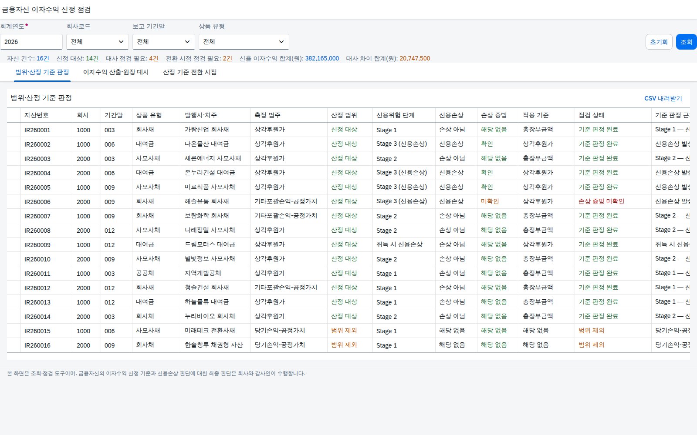Click issuer 다온물산 대여금
Screen dimensions: 697x435
(207, 144)
